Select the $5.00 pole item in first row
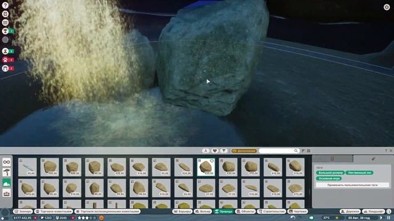Screen dimensions: 394x221 27,167
